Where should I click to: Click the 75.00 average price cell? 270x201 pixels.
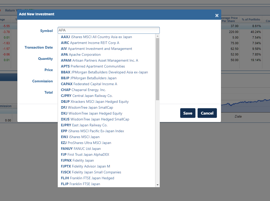point(235,43)
